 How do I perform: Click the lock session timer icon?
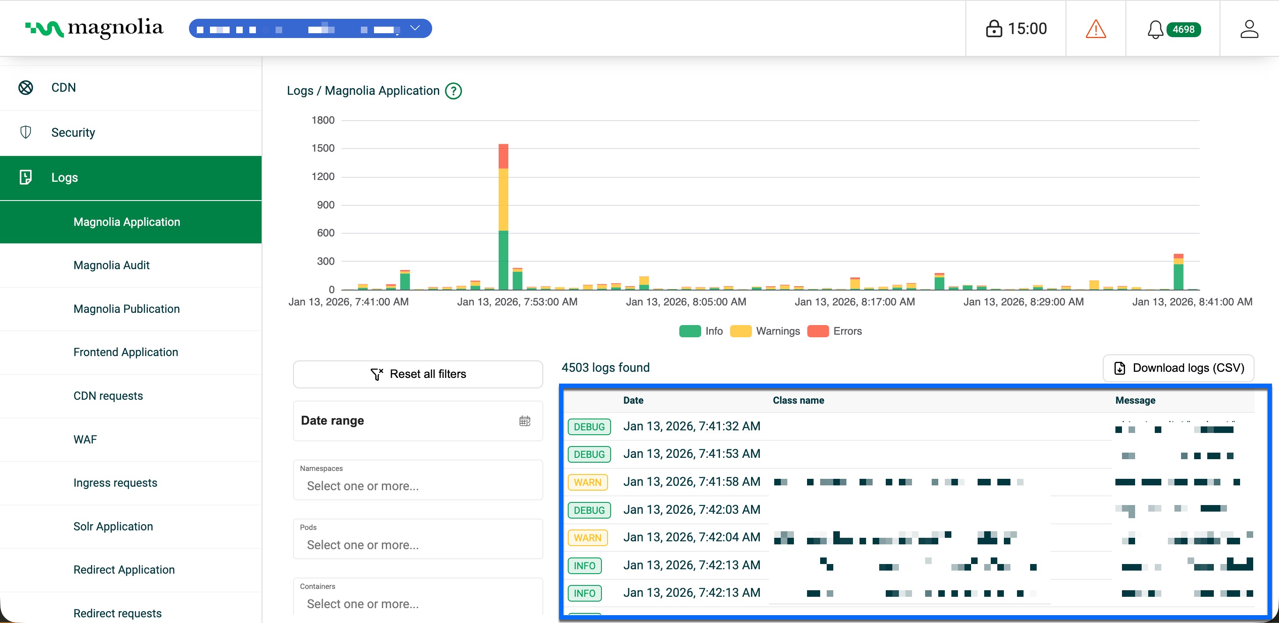993,29
